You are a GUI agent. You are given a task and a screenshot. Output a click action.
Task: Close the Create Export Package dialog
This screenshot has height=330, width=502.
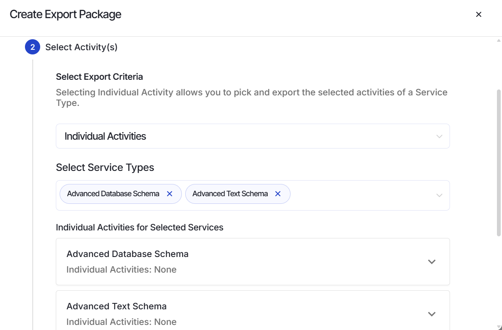point(479,14)
